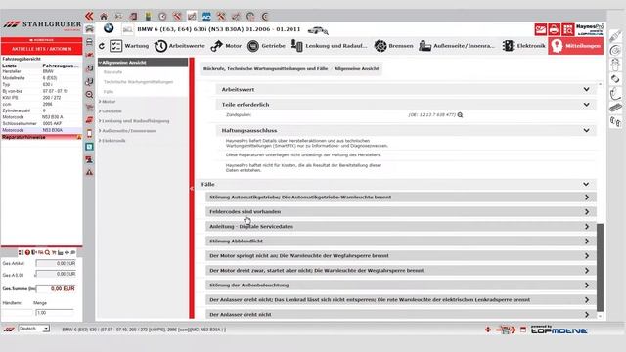Open case Anleitung - Digitale Servicedaten

point(401,226)
